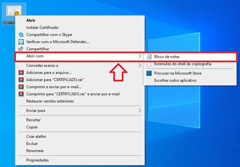240x167 pixels.
Task: Click the Microsoft Defender shield icon
Action: tap(21, 42)
